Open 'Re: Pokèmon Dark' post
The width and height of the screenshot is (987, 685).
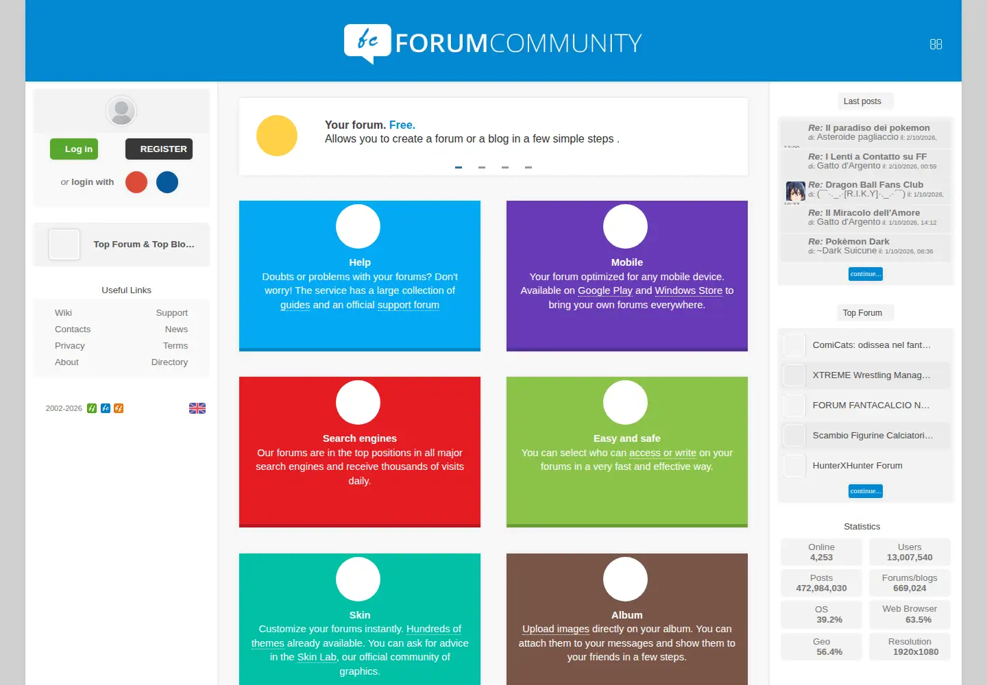coord(849,241)
